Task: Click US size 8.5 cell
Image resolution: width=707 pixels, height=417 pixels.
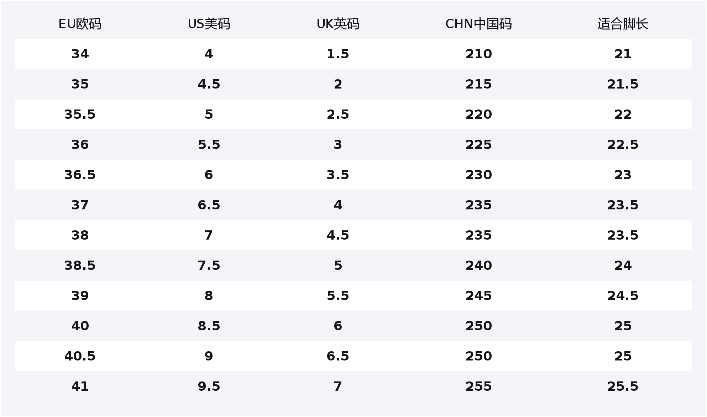Action: coord(209,326)
